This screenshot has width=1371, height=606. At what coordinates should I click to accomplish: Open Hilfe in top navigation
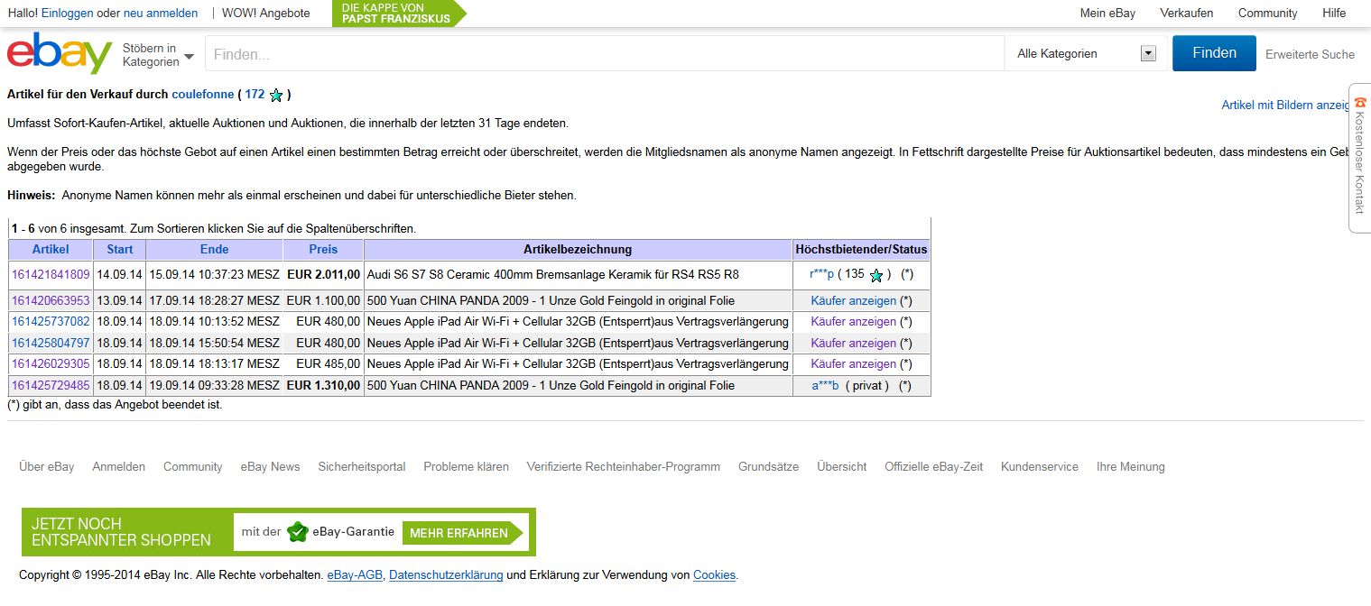pos(1334,13)
